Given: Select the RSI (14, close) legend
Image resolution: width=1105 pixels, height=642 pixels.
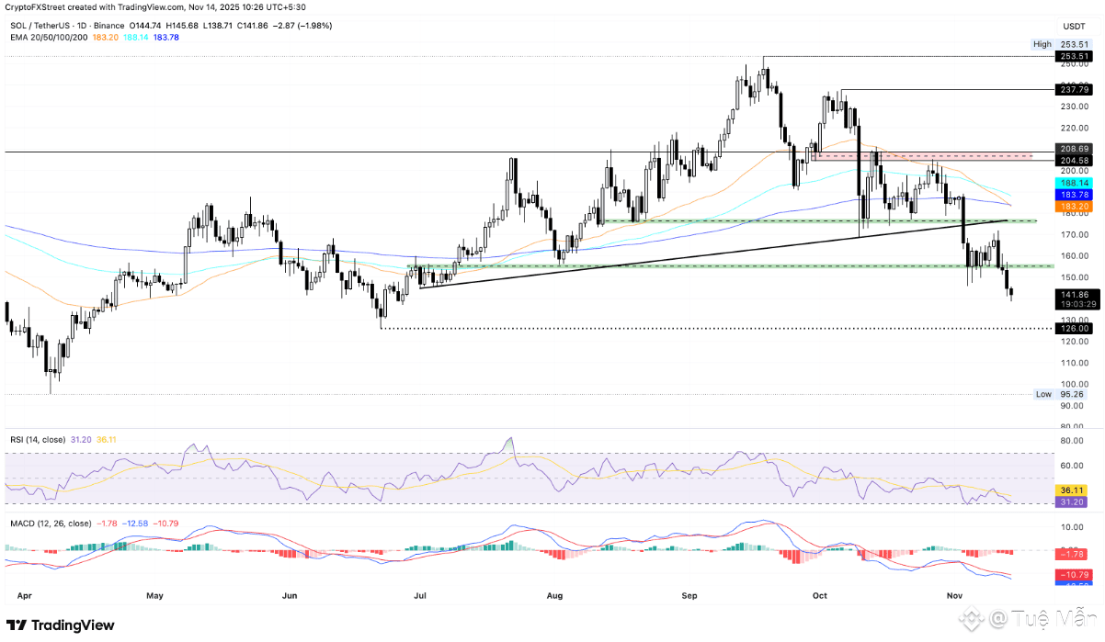Looking at the screenshot, I should coord(36,440).
